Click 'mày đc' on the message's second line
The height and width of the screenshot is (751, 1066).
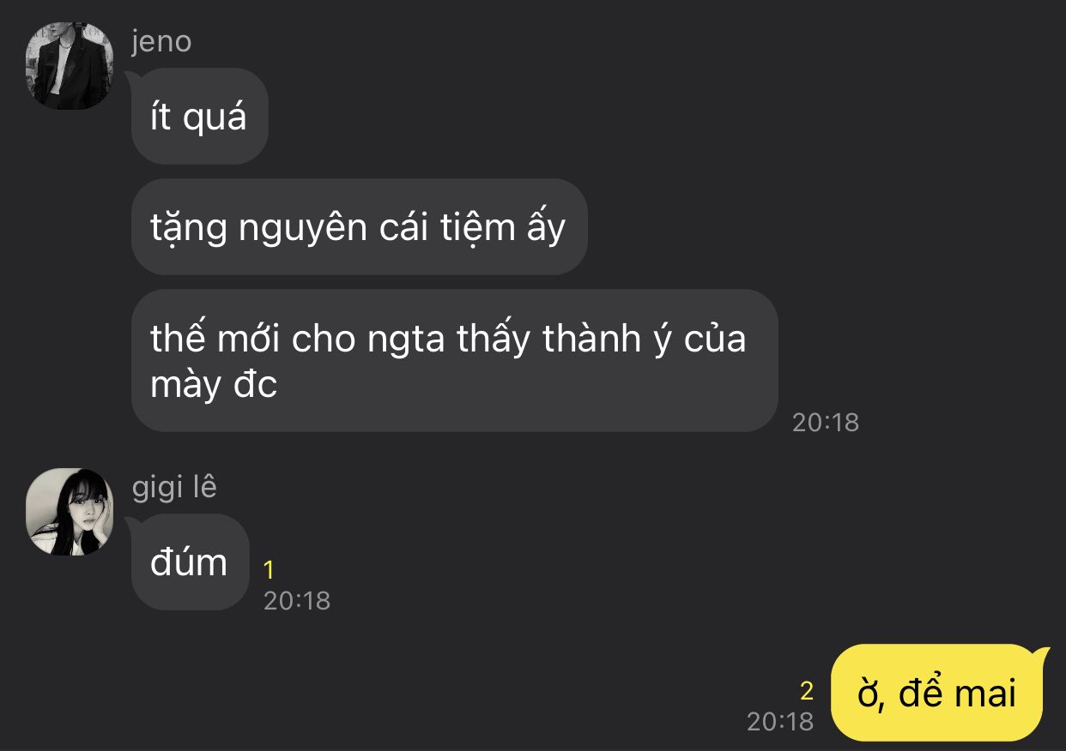point(214,386)
